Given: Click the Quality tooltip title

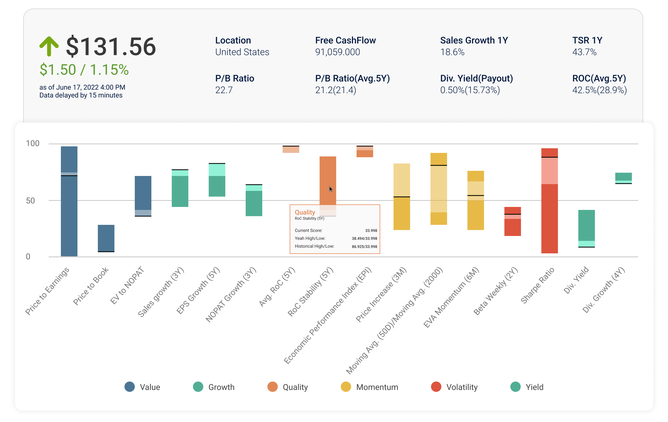Looking at the screenshot, I should (x=305, y=212).
